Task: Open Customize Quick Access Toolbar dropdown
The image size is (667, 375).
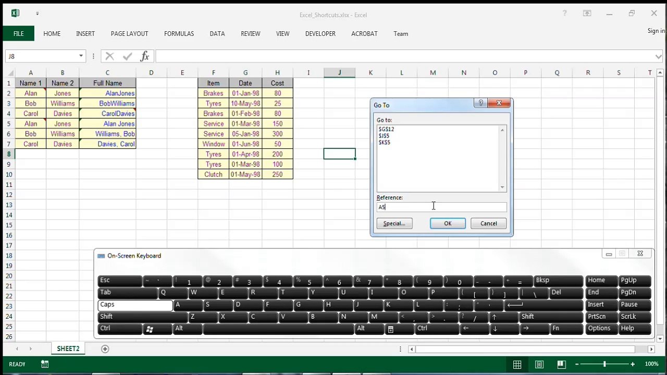Action: (37, 14)
